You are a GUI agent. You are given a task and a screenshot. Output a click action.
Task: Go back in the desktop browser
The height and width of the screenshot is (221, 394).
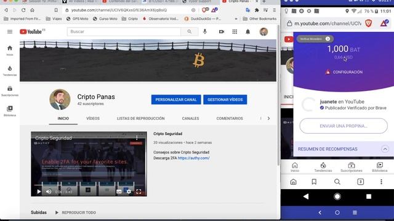pyautogui.click(x=6, y=10)
